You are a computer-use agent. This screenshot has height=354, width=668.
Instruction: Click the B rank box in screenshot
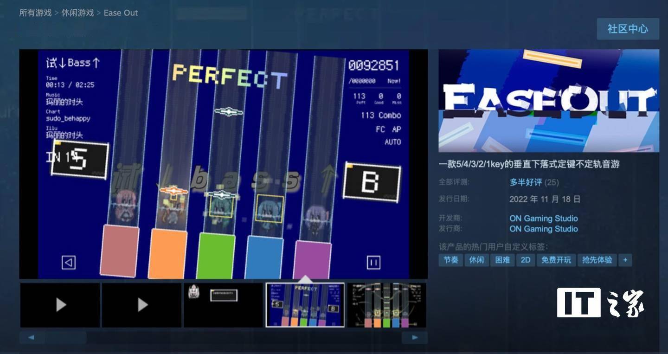[x=372, y=182]
